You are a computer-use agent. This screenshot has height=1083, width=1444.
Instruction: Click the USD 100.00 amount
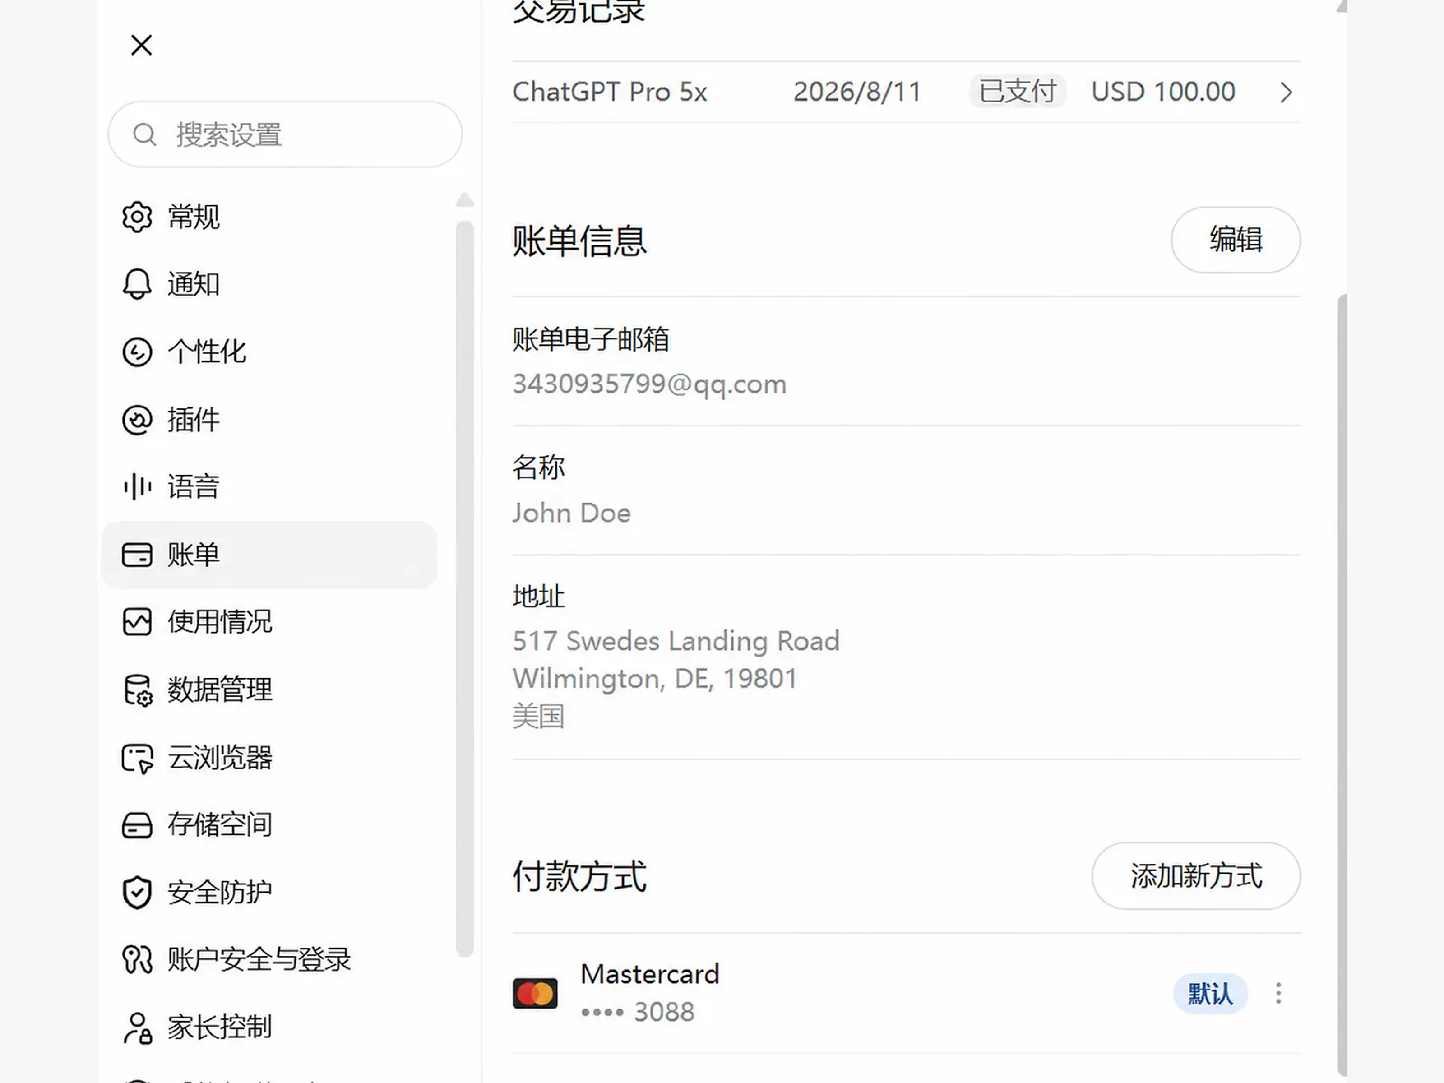(1163, 92)
